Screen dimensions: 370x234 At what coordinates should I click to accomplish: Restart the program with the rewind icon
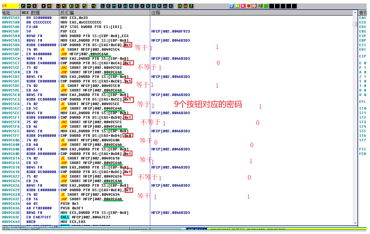click(x=29, y=6)
